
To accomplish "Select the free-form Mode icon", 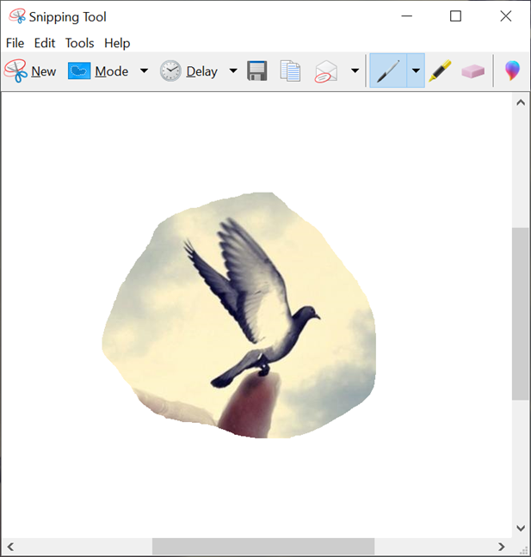I will click(79, 70).
